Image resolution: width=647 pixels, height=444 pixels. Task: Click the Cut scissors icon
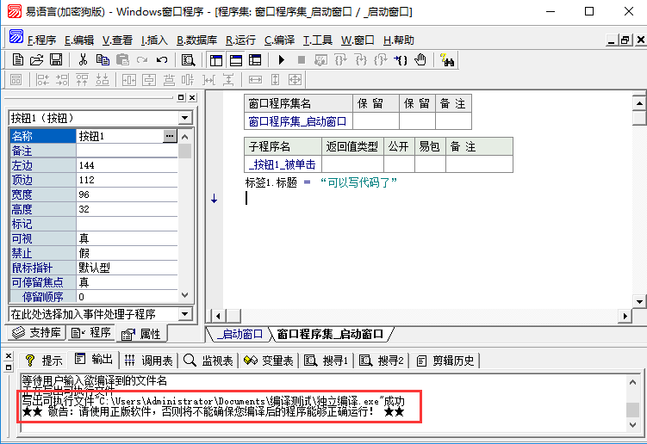(84, 59)
